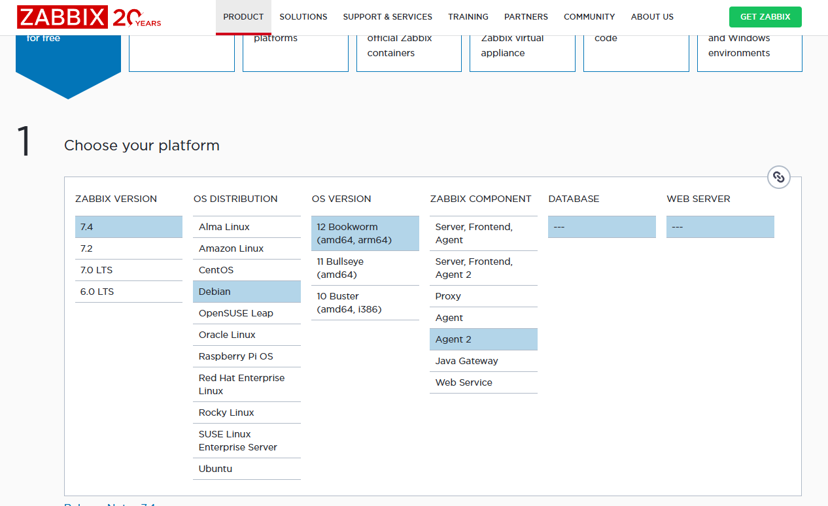Image resolution: width=828 pixels, height=506 pixels.
Task: Choose Oracle Linux distribution
Action: (247, 335)
